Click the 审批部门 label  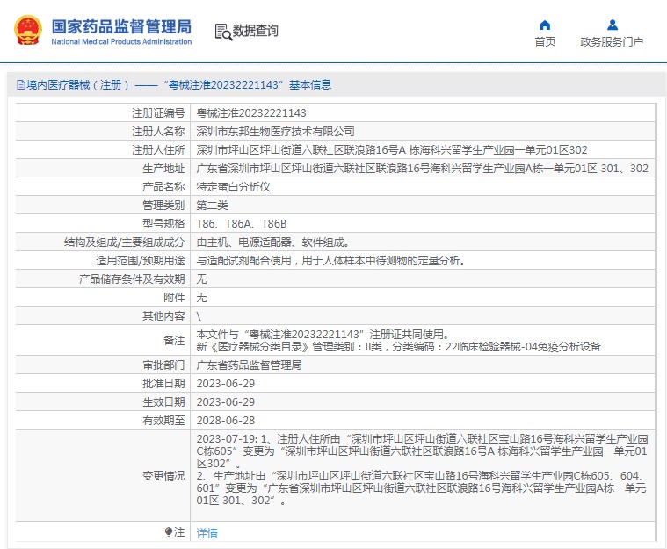pos(163,365)
